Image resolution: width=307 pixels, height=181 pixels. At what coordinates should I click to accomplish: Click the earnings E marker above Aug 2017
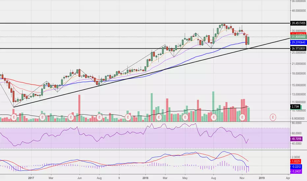point(99,117)
